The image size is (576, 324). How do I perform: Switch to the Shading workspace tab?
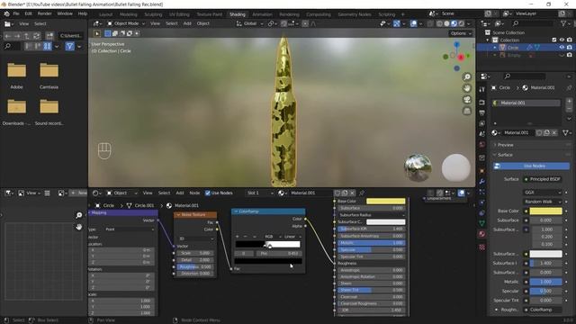pyautogui.click(x=238, y=14)
